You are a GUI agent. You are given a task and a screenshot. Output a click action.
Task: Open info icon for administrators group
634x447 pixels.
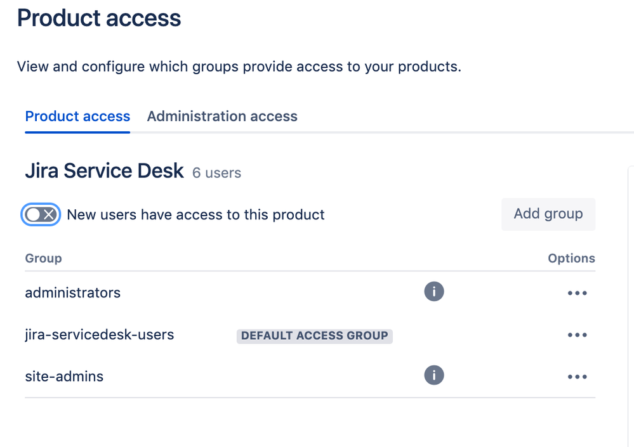(x=434, y=292)
